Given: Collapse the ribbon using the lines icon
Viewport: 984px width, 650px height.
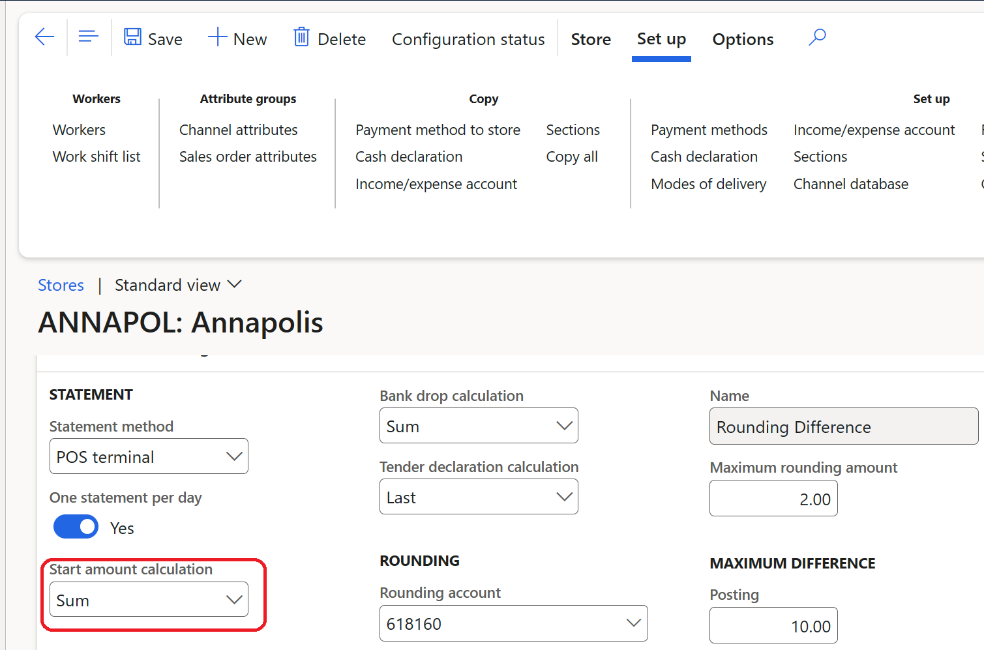Looking at the screenshot, I should 88,37.
